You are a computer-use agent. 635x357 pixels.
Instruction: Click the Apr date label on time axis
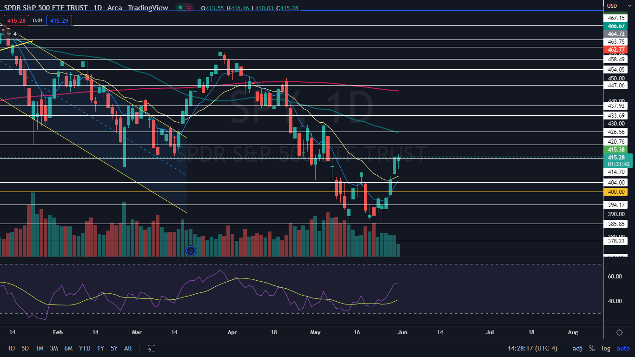pos(232,332)
